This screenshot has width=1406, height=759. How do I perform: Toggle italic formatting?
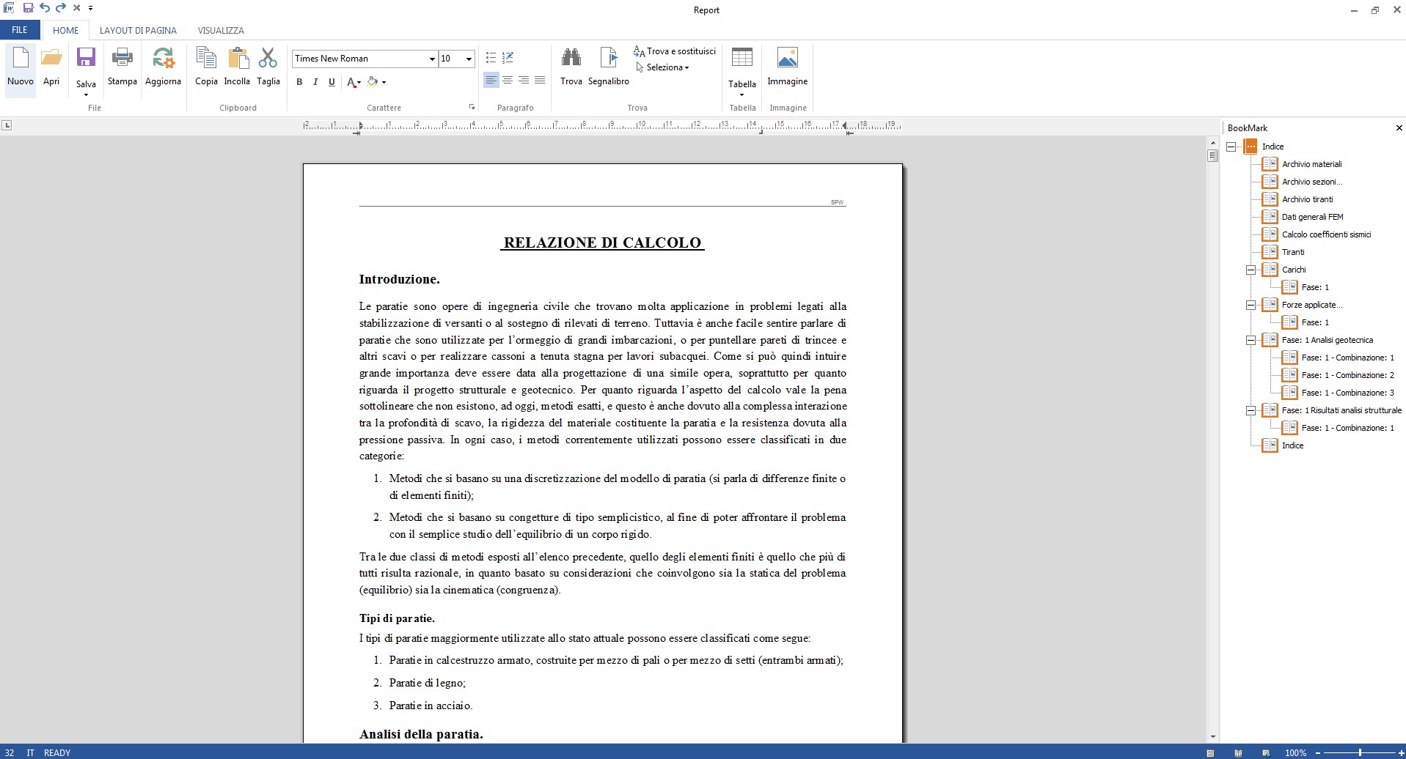point(315,82)
